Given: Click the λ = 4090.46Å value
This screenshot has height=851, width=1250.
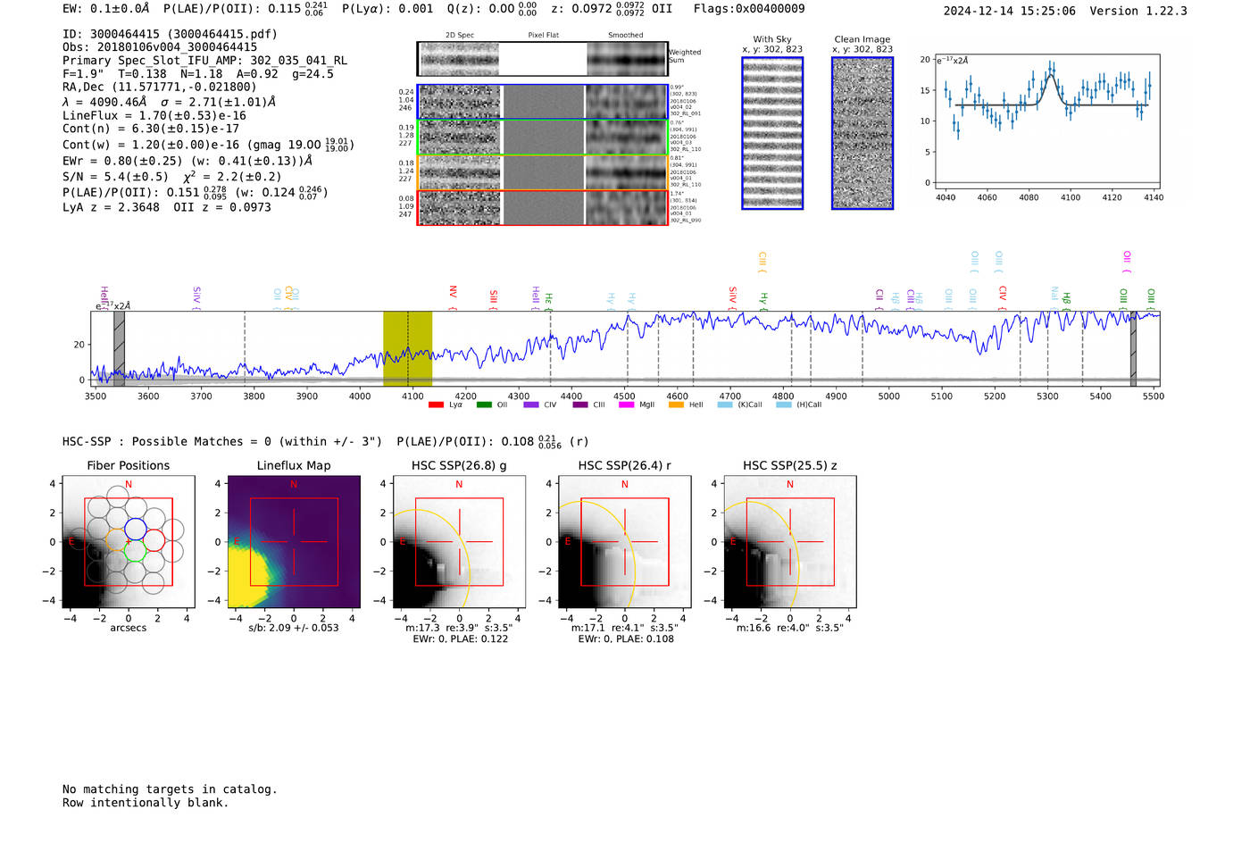Looking at the screenshot, I should [104, 102].
